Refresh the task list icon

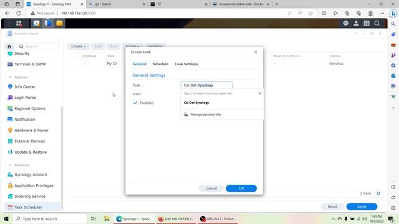(378, 194)
